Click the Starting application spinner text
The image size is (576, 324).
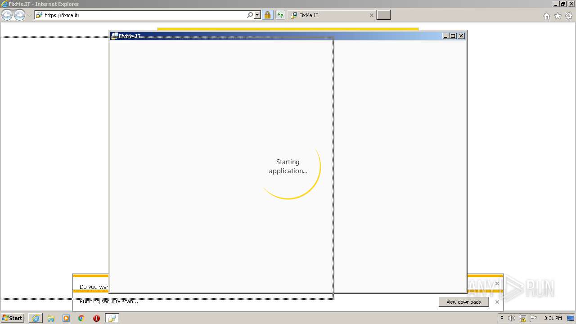[x=288, y=166]
